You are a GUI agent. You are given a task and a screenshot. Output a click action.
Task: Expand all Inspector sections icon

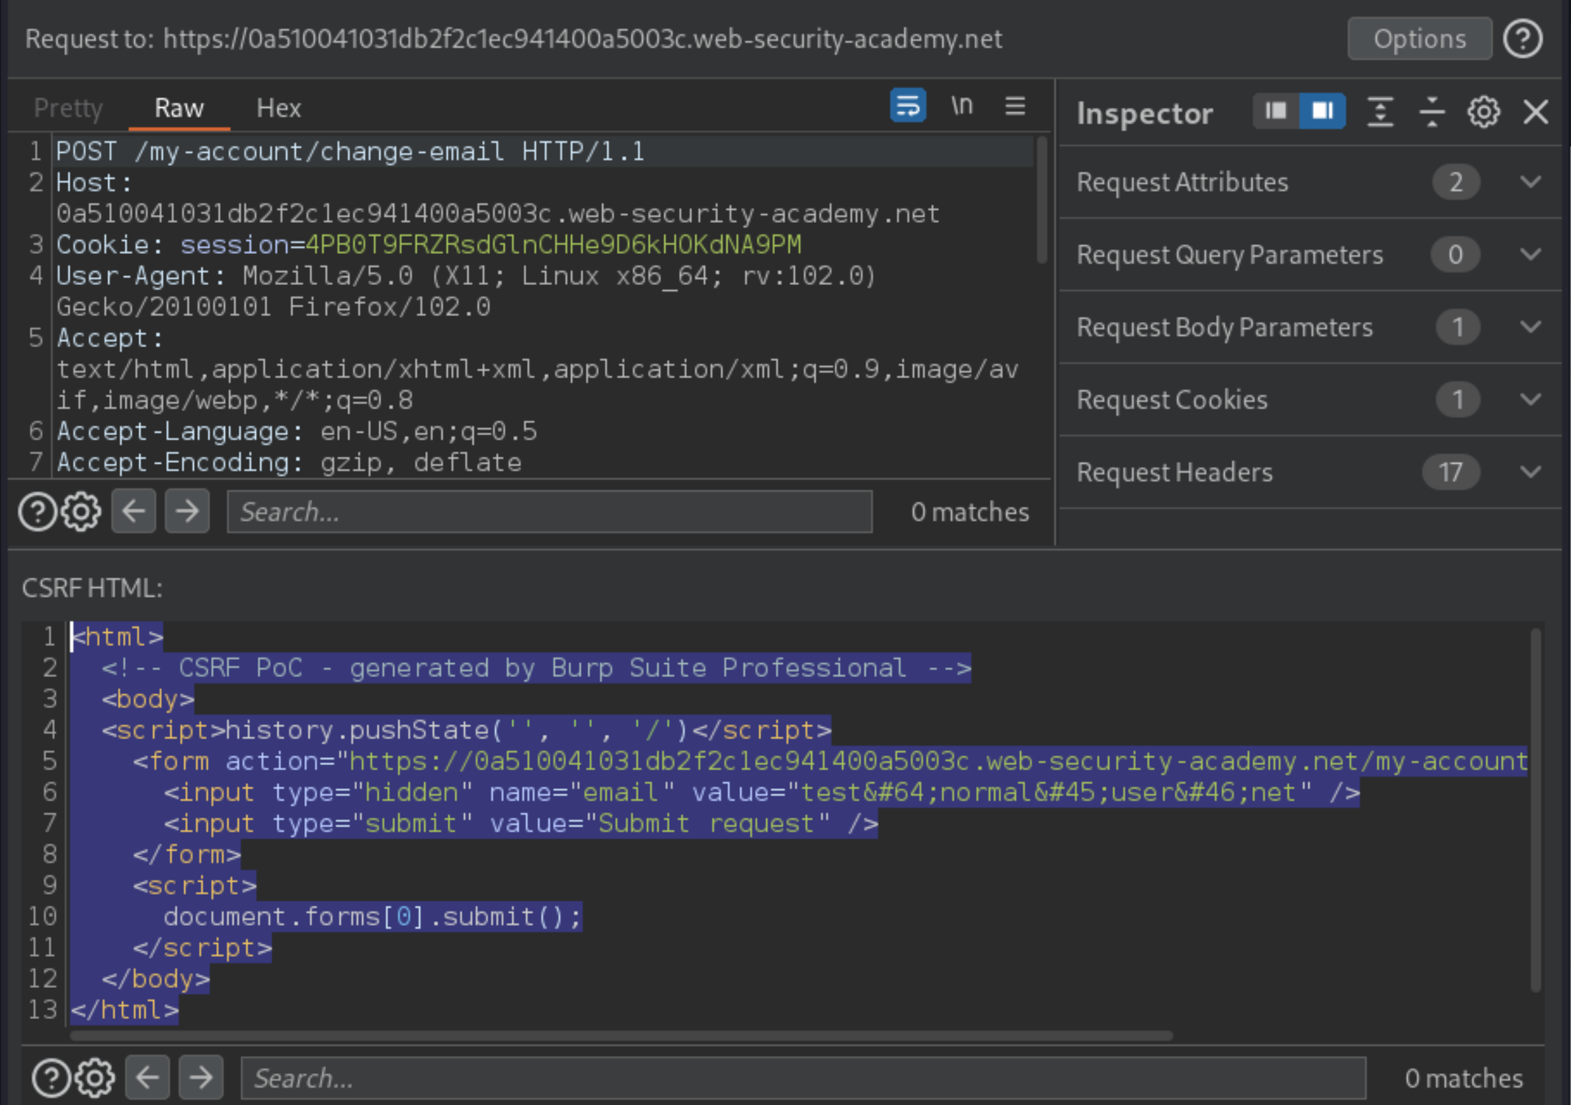coord(1380,111)
